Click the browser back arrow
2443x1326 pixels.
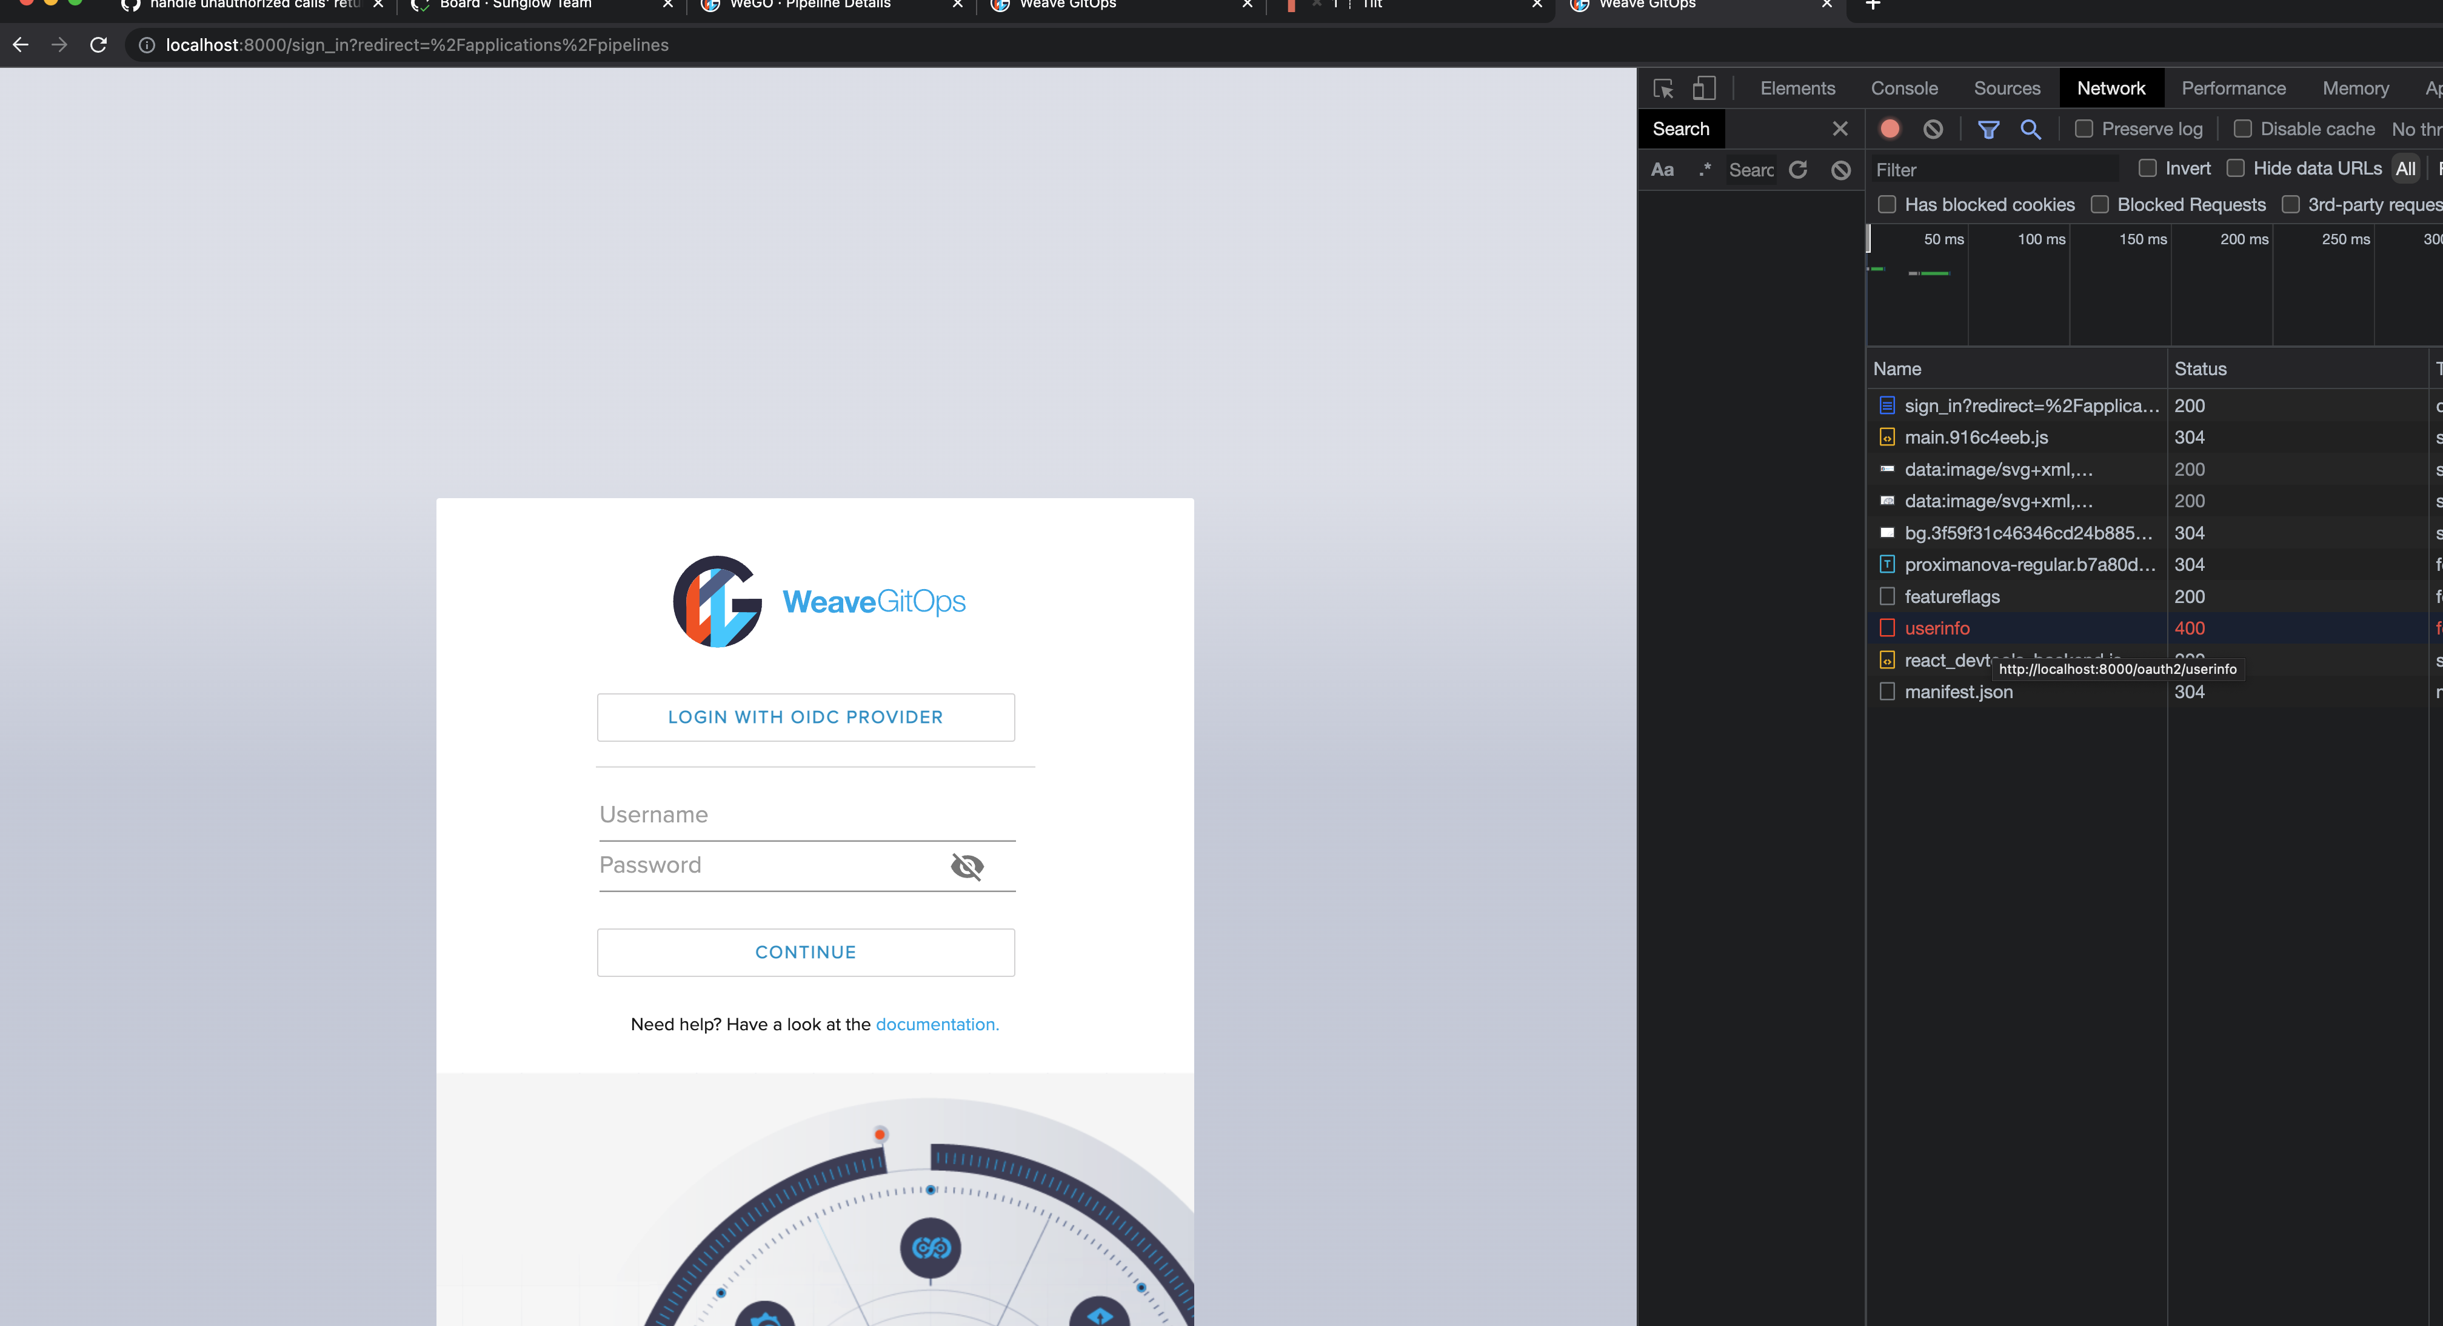point(21,45)
